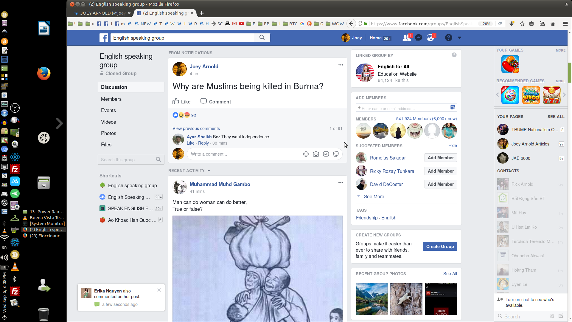572x322 pixels.
Task: Open Double U Bingo game icon
Action: tap(531, 95)
